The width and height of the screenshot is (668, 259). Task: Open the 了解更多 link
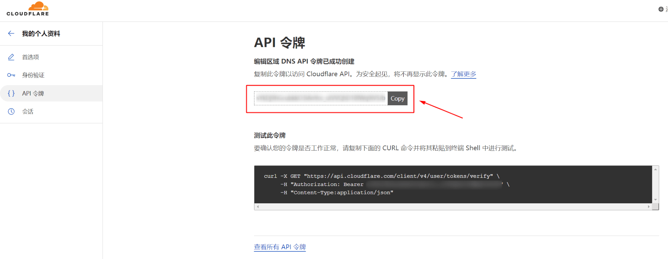point(463,74)
